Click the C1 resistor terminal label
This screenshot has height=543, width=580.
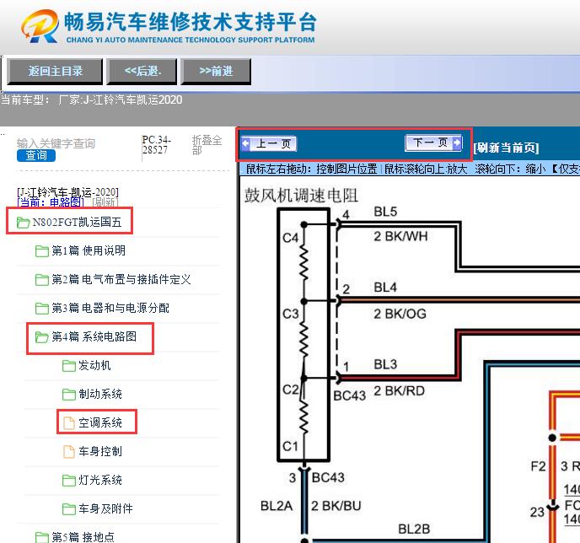coord(290,446)
